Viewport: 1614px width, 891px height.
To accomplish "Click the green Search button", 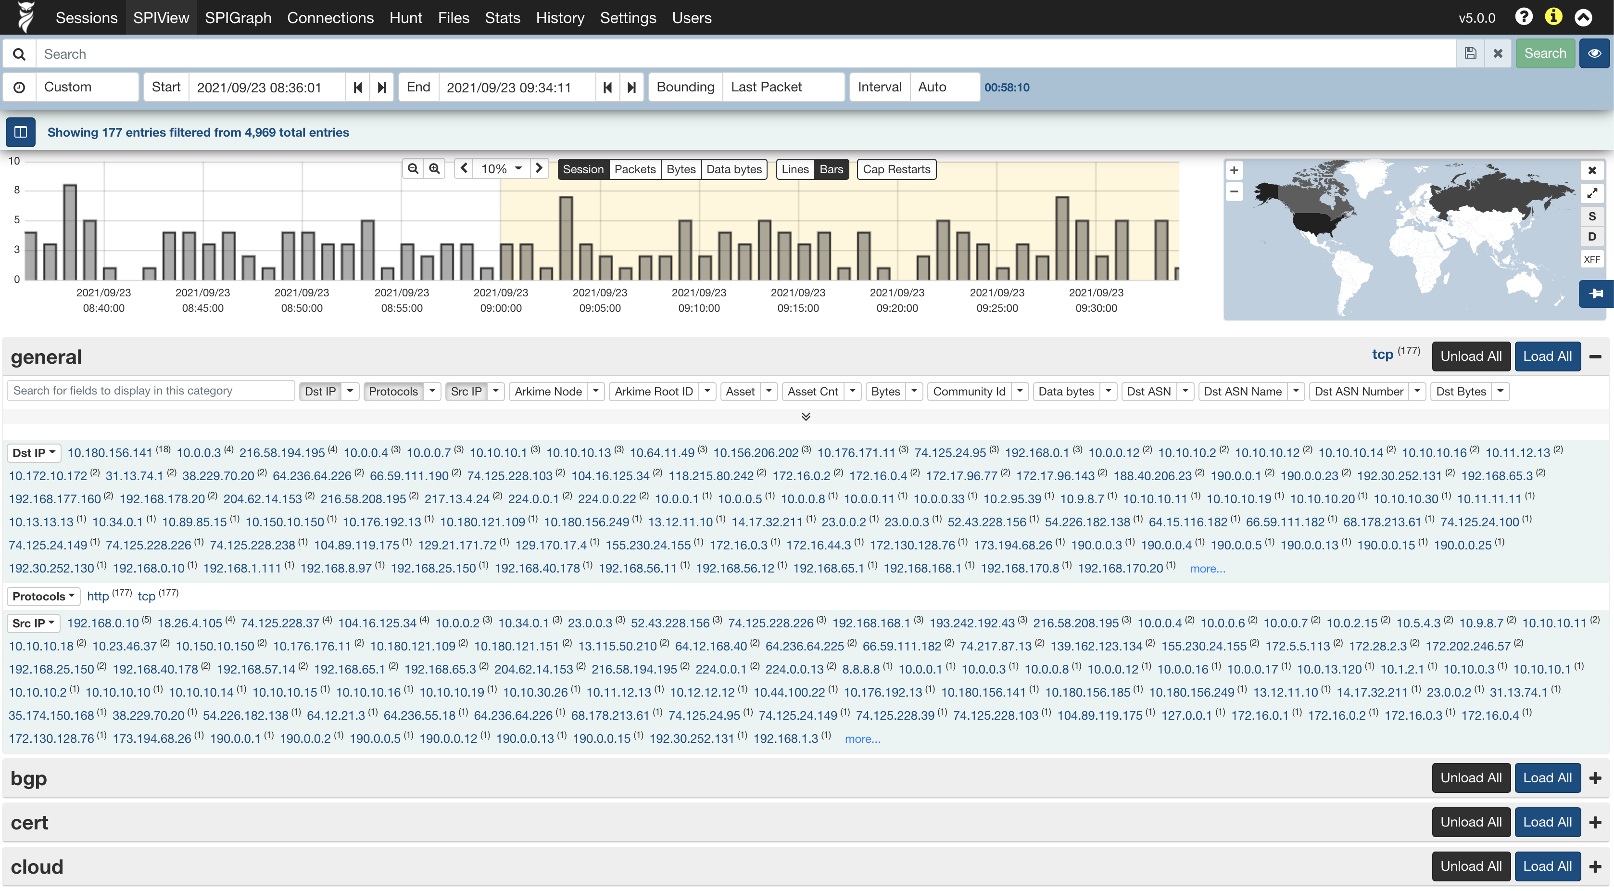I will pos(1544,54).
